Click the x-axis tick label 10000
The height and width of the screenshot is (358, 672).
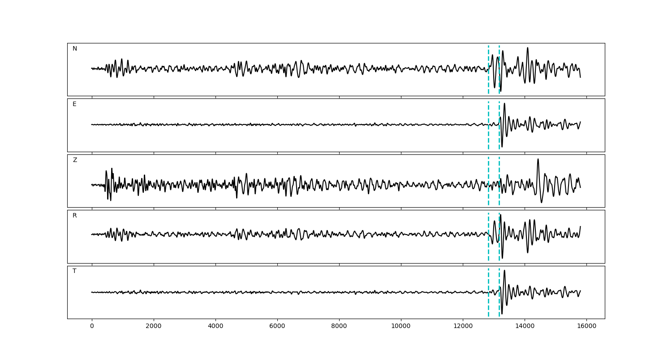pyautogui.click(x=401, y=326)
